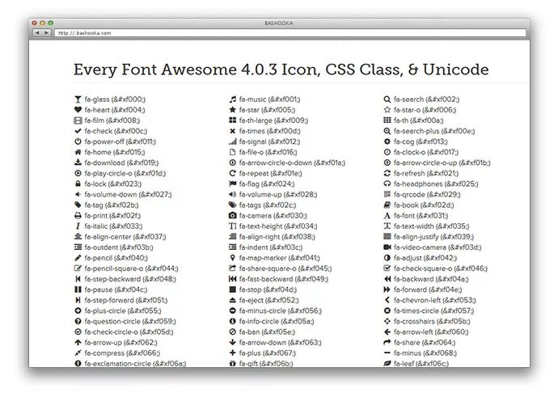
Task: Select the text fa-arrow-left (&#xf060;)
Action: (430, 332)
